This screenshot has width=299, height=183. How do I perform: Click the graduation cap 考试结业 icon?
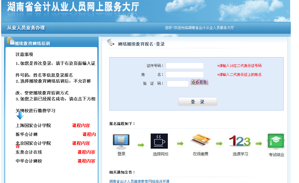pyautogui.click(x=276, y=141)
